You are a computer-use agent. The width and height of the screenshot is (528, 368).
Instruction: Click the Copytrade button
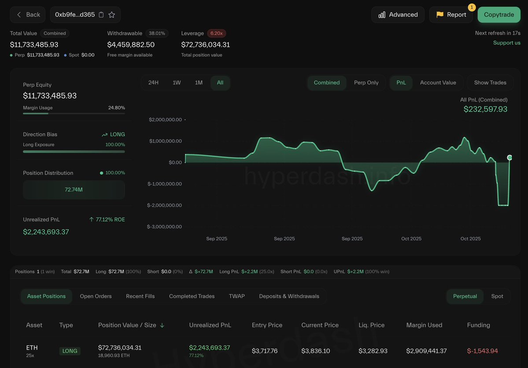click(x=498, y=15)
